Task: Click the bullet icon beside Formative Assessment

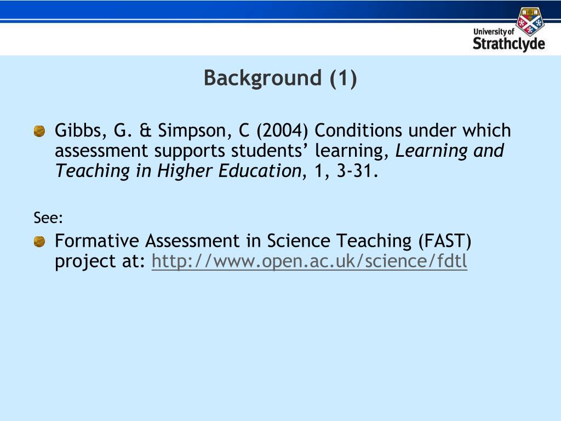Action: click(x=39, y=241)
